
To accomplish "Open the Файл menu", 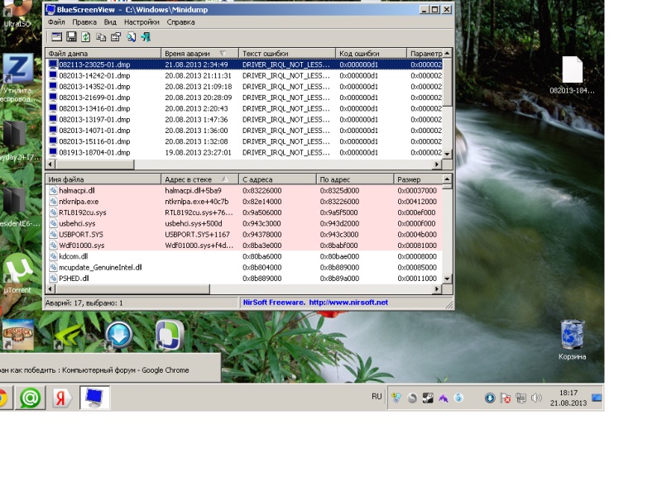I will [56, 22].
